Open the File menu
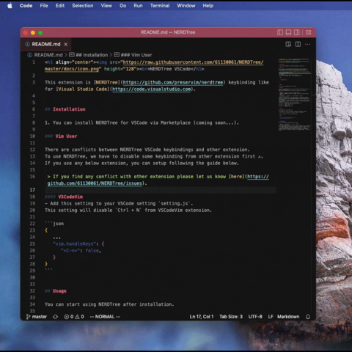The image size is (352, 352). (x=44, y=6)
